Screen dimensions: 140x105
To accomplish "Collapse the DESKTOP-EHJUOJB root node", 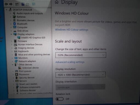I will click(x=6, y=10).
